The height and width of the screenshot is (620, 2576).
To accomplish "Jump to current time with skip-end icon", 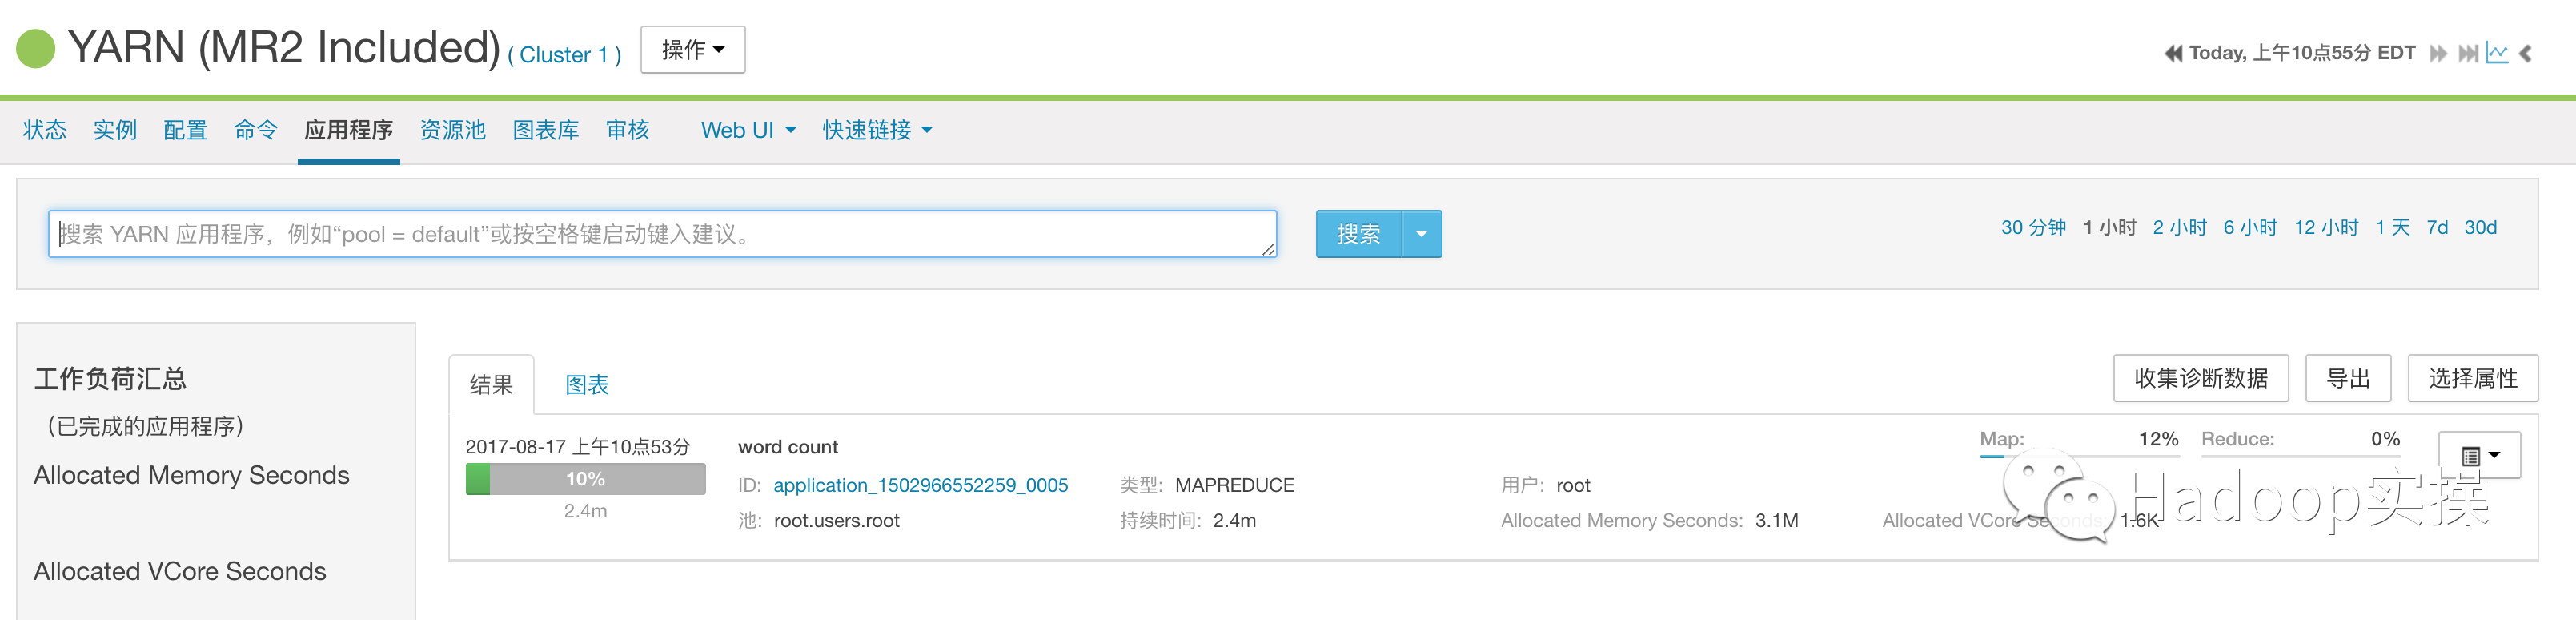I will tap(2468, 53).
